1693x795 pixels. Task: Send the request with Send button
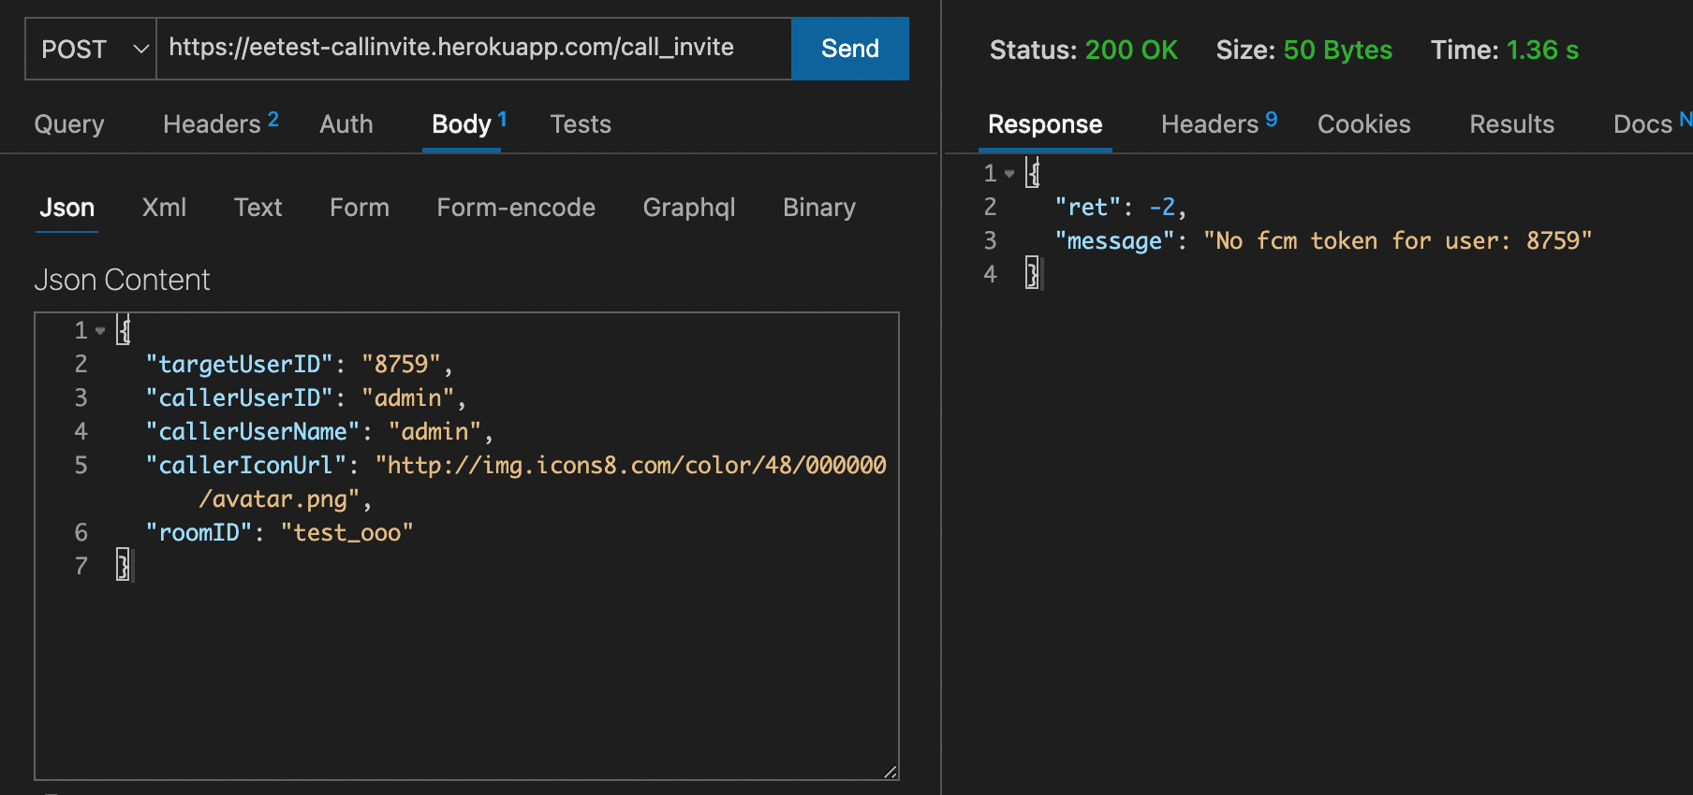pyautogui.click(x=850, y=49)
